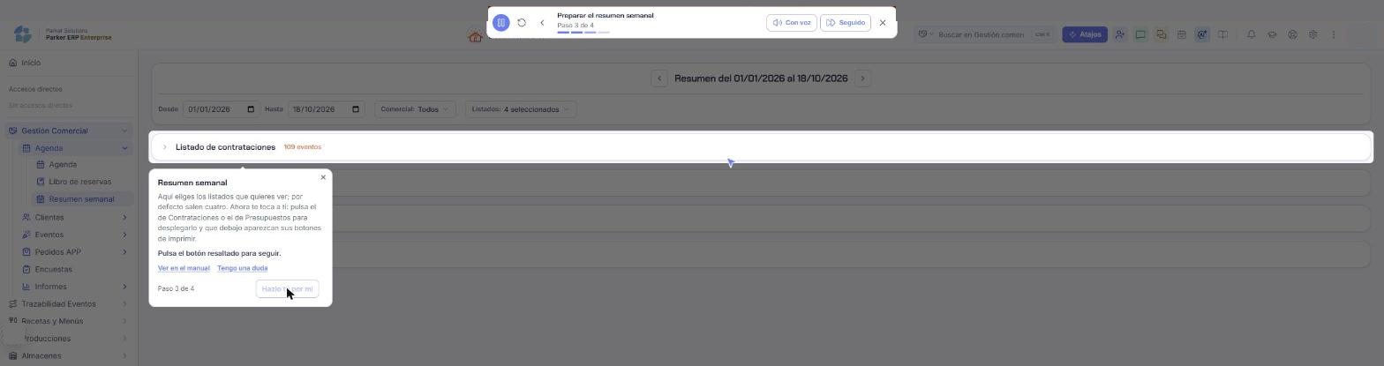Viewport: 1384px width, 366px height.
Task: Open the notifications bell
Action: (x=1251, y=34)
